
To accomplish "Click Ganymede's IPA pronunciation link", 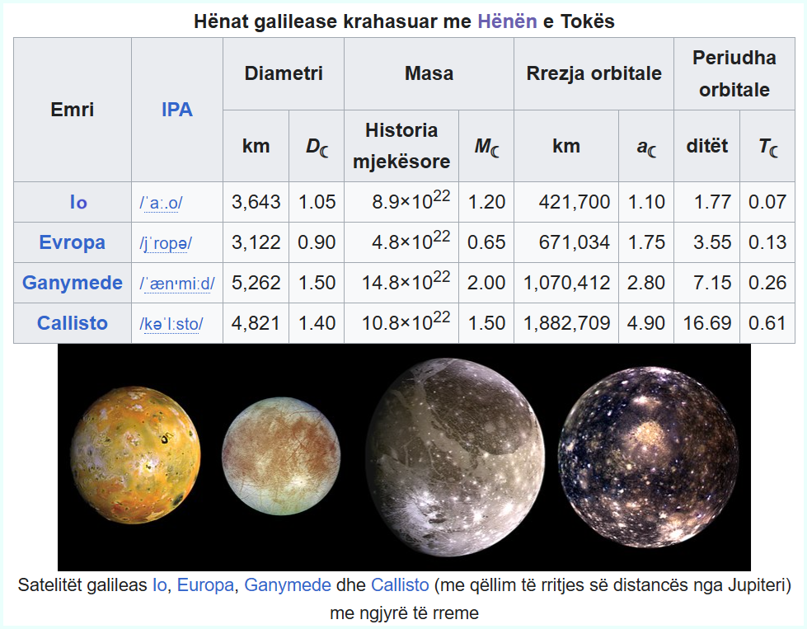I will pyautogui.click(x=177, y=283).
